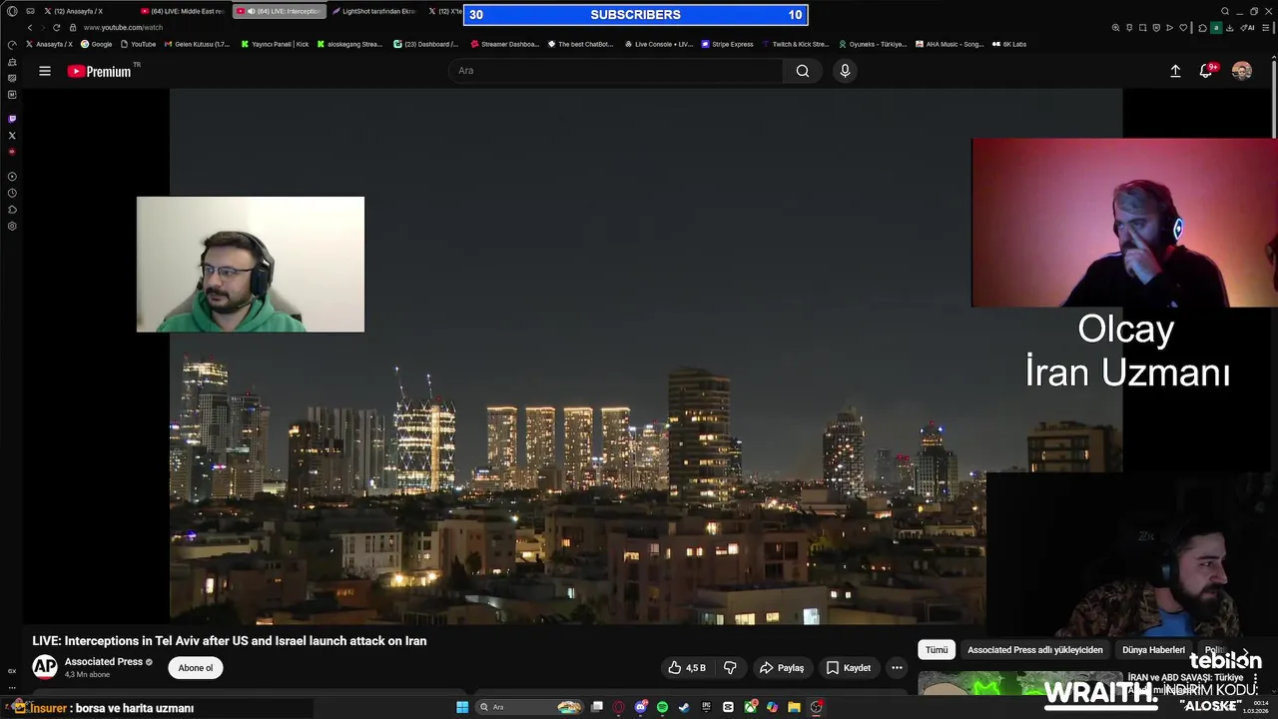Click the Associated Press AP channel avatar

click(44, 667)
